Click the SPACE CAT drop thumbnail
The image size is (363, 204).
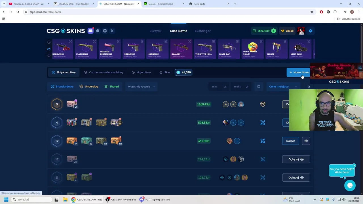[229, 49]
